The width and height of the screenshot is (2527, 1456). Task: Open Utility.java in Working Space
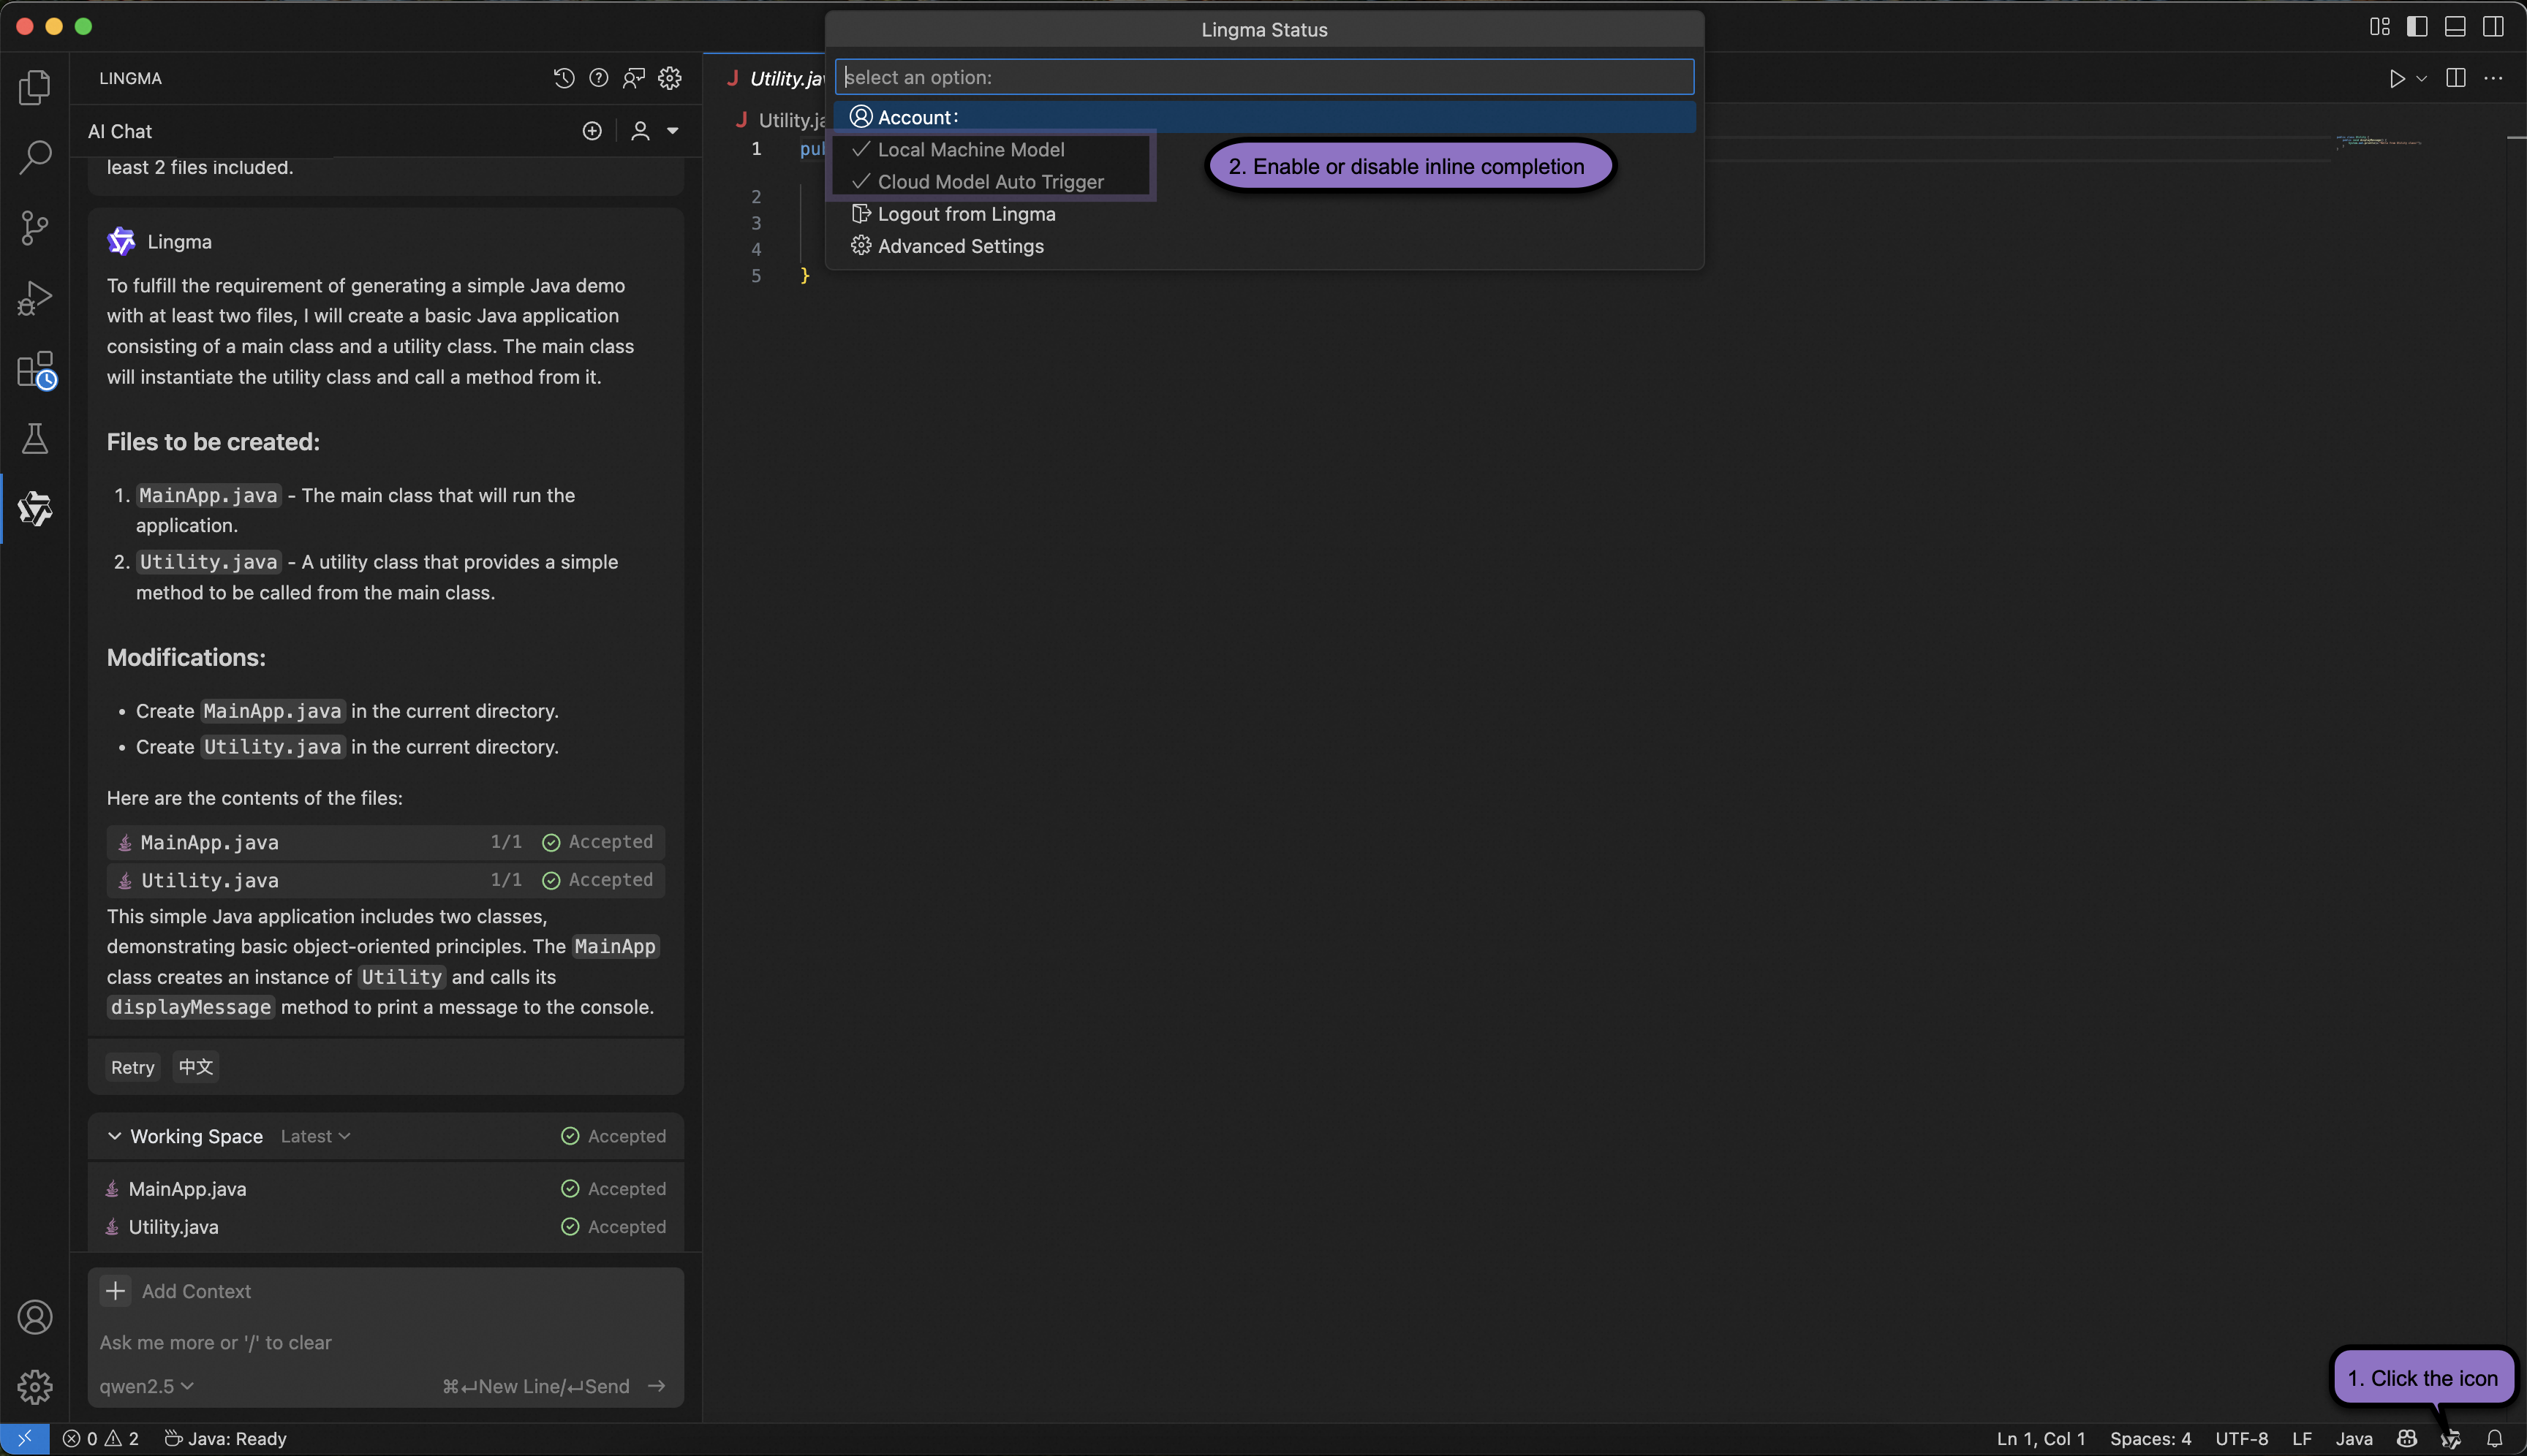coord(386,1227)
